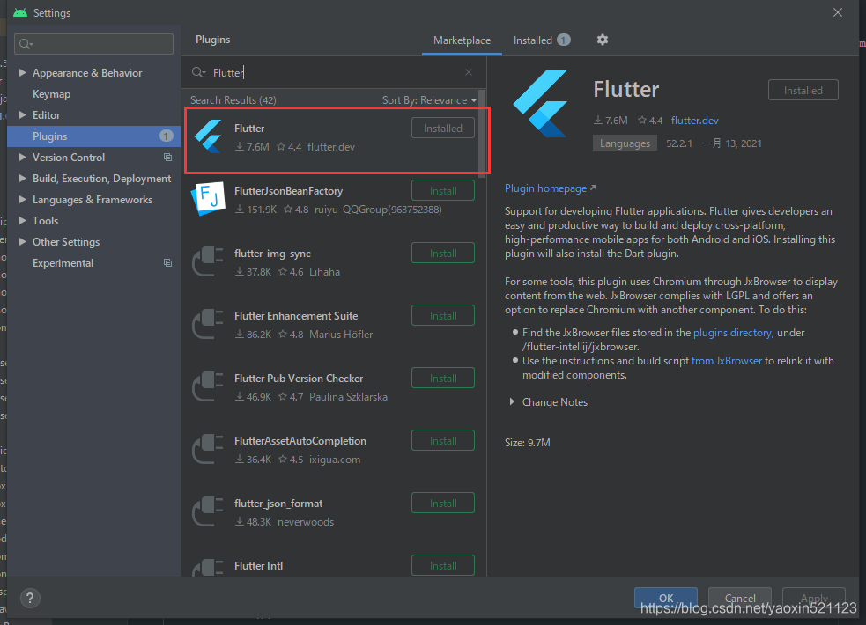Expand the Other Settings node
Screen dimensions: 866x625
23,241
